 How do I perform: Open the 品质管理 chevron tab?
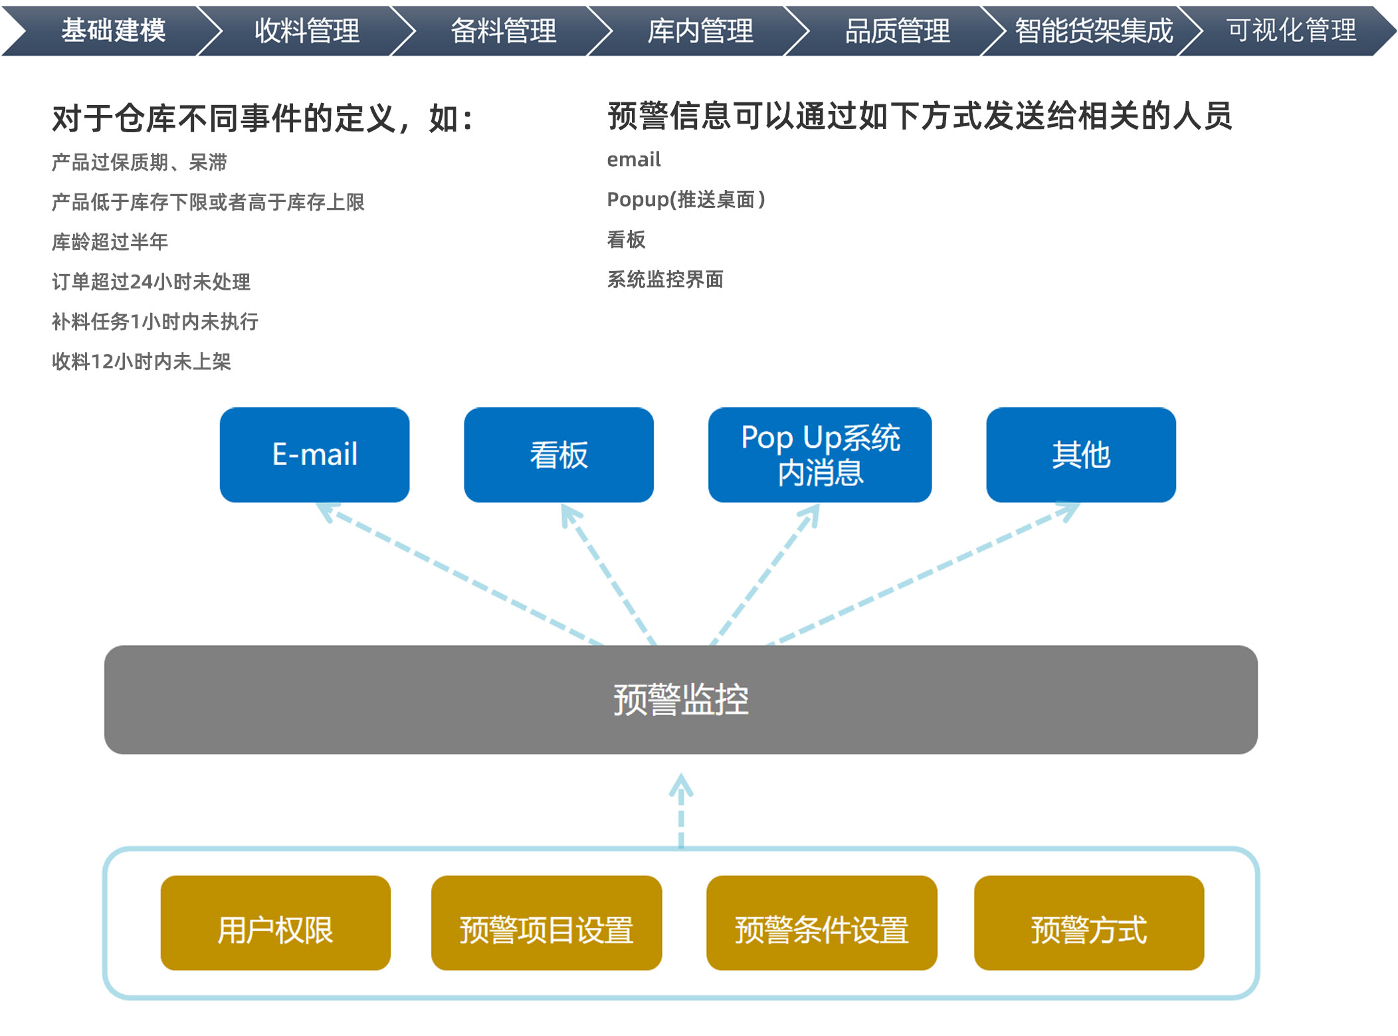click(x=896, y=31)
